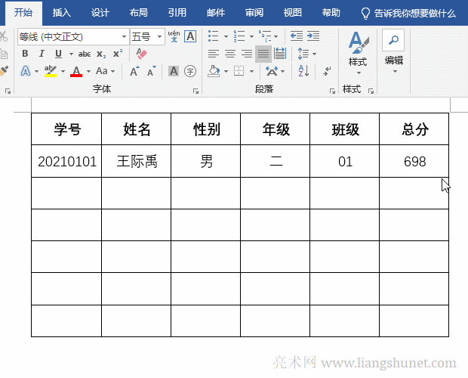
Task: Open the 编辑 Editing button
Action: pos(394,52)
